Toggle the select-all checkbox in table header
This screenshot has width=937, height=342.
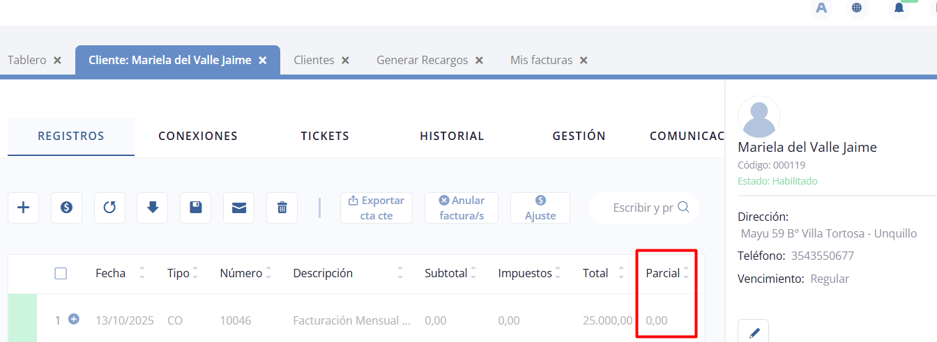click(x=61, y=274)
